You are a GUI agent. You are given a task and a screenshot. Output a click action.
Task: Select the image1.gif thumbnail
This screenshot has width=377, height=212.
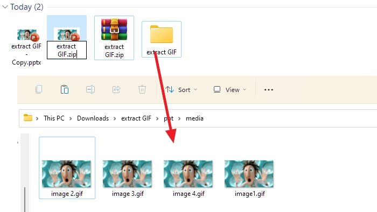click(x=249, y=174)
